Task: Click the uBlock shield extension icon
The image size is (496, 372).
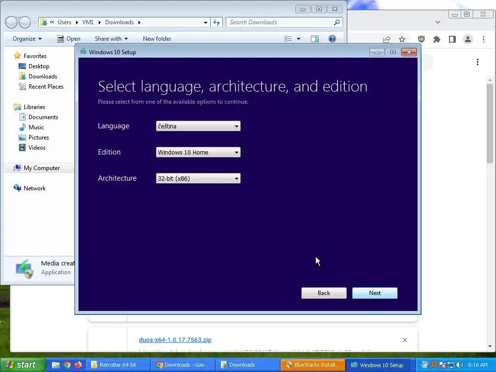Action: tap(421, 39)
